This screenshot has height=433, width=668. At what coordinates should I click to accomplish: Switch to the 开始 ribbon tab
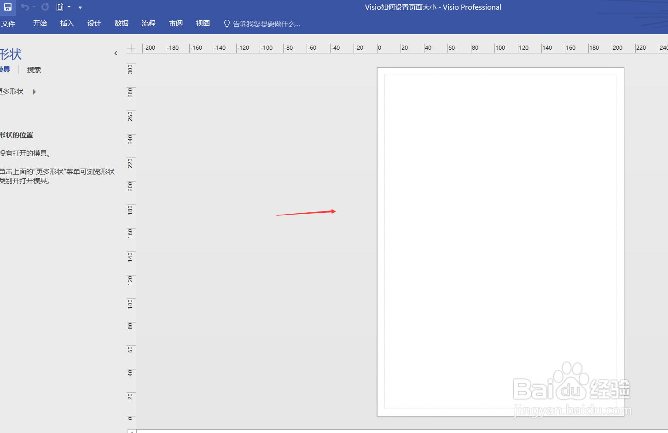click(40, 23)
